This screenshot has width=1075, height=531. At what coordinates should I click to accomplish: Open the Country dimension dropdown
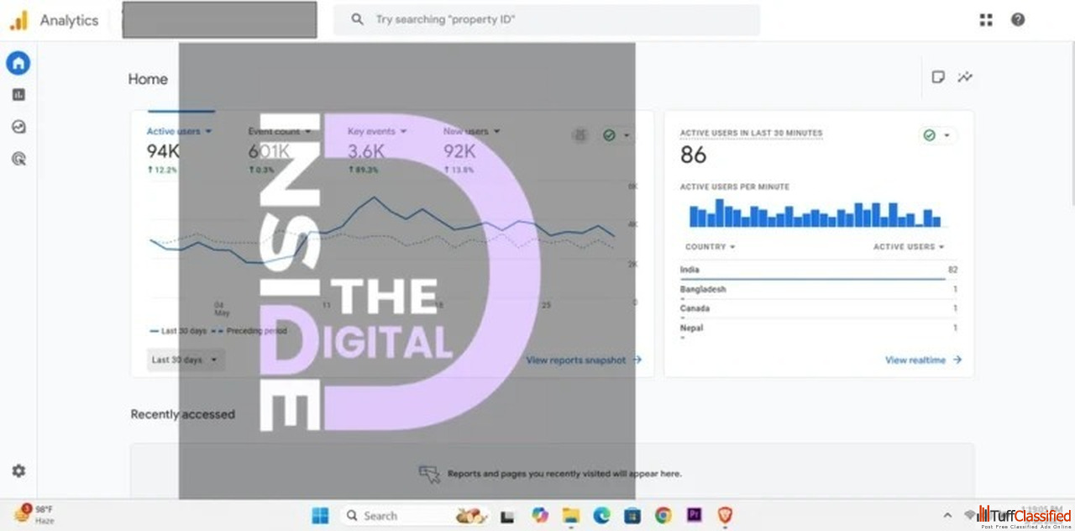tap(710, 247)
